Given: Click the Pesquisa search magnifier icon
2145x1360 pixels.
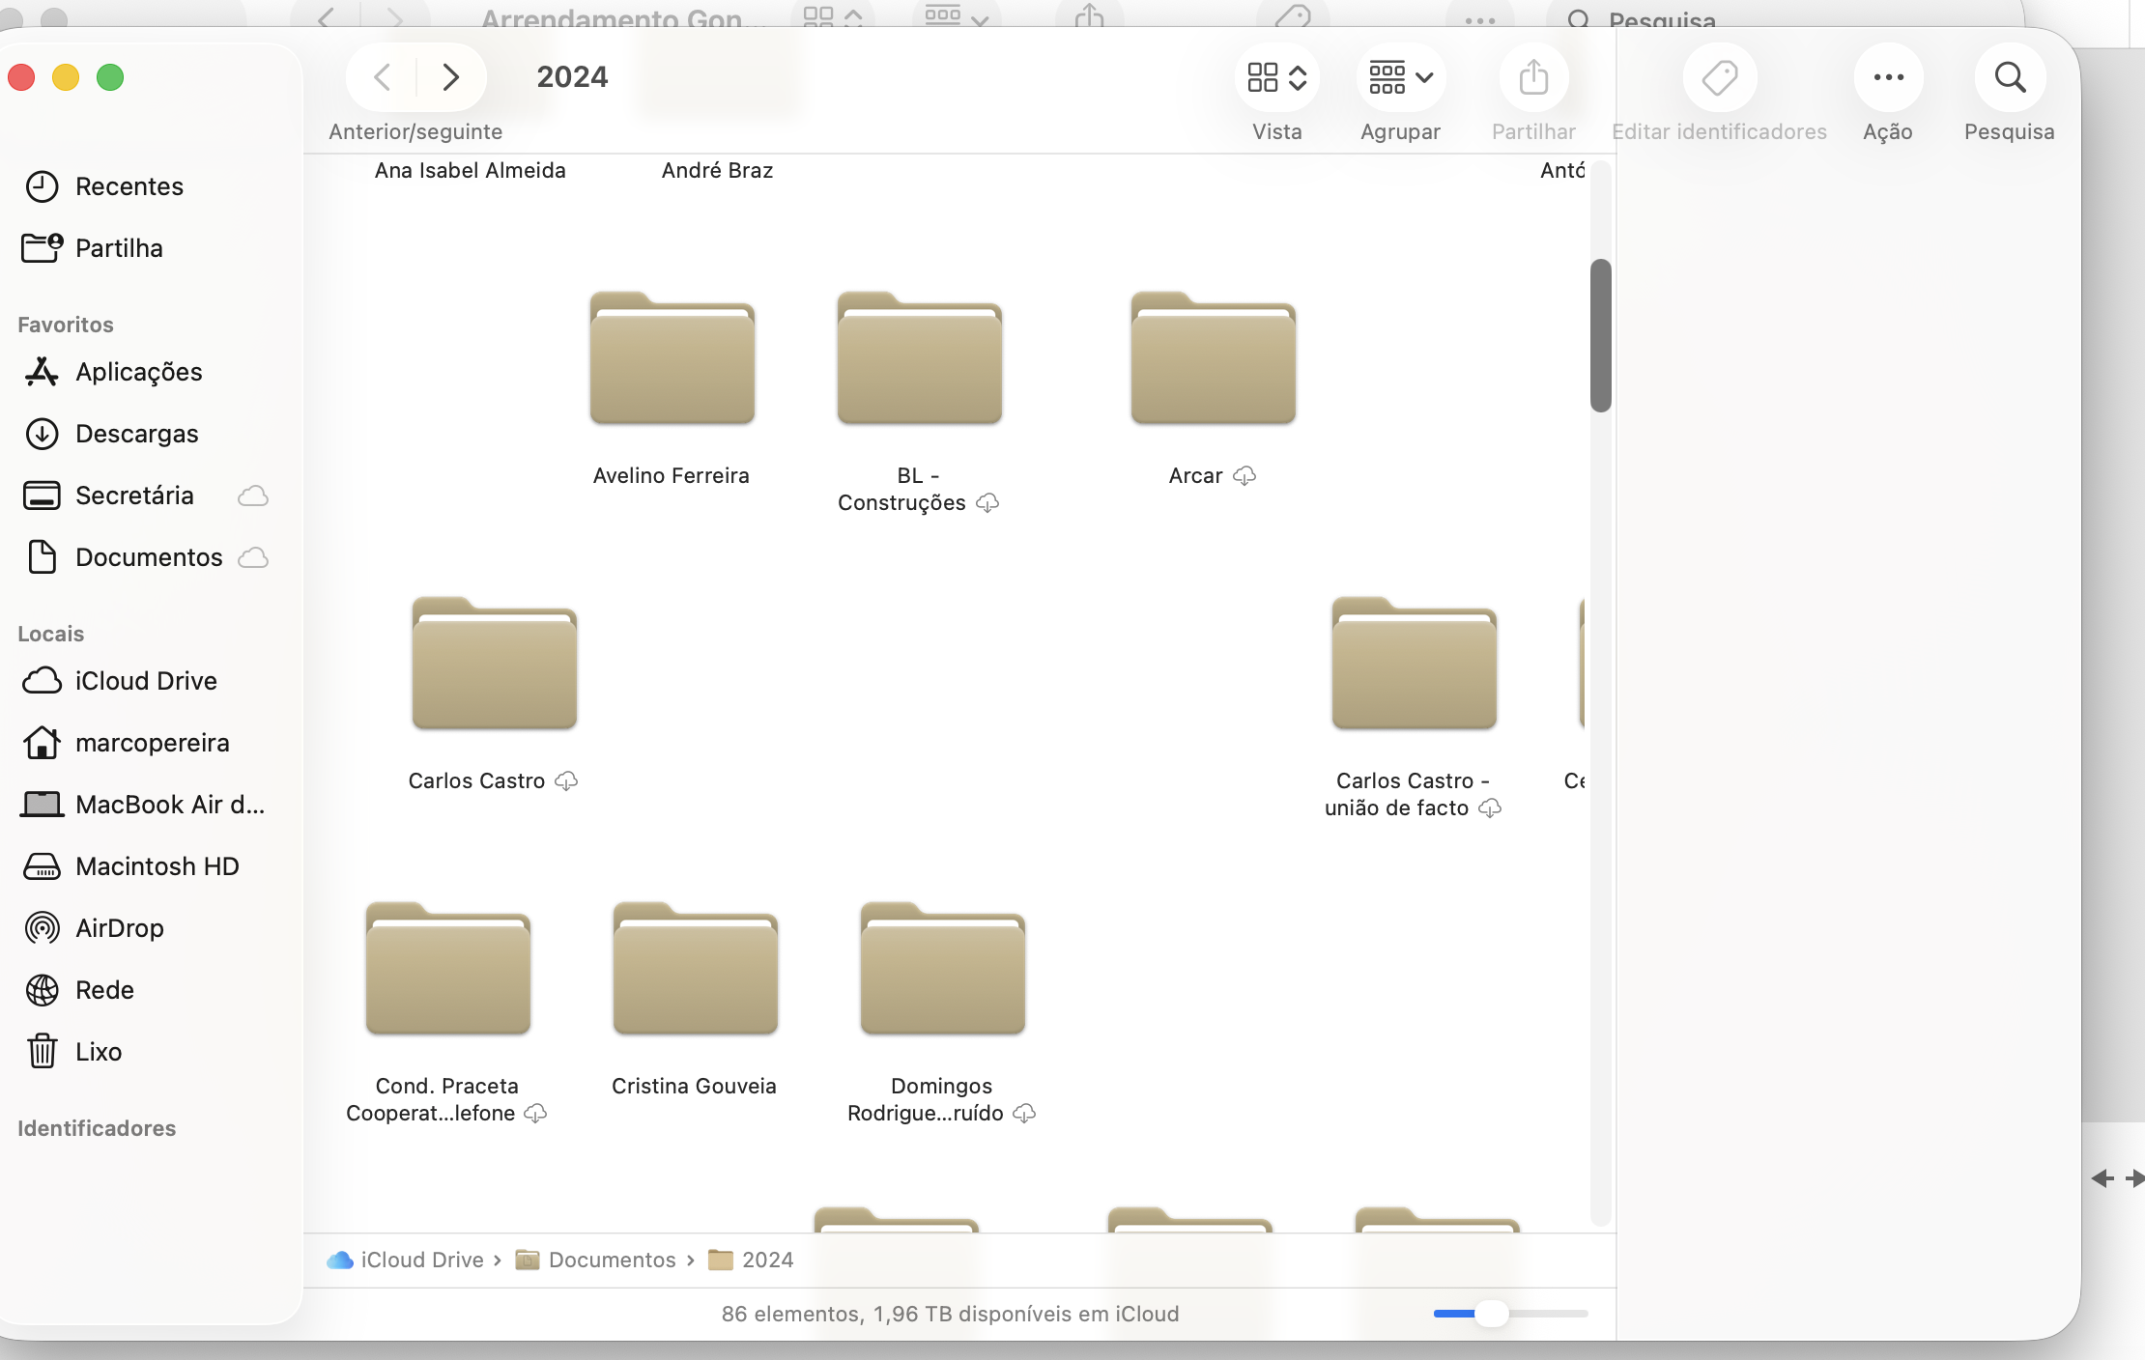Looking at the screenshot, I should click(x=2010, y=77).
